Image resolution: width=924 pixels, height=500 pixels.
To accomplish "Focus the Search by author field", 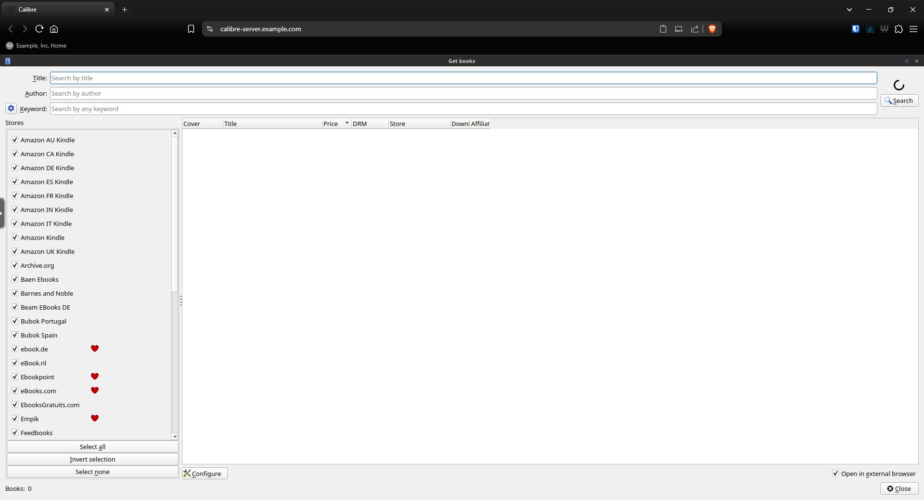I will click(463, 93).
